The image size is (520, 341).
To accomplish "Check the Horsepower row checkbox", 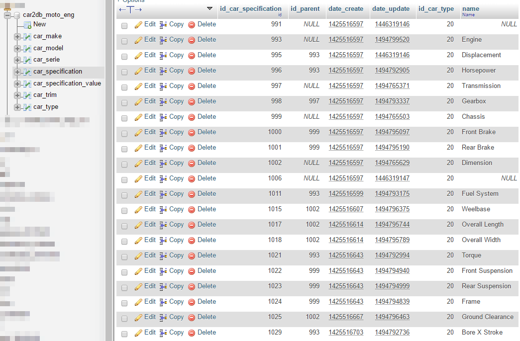I will [x=124, y=72].
